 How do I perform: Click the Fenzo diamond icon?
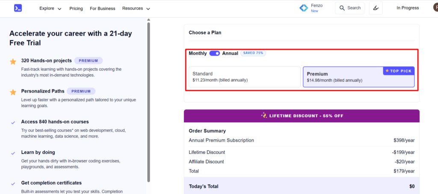coord(304,8)
